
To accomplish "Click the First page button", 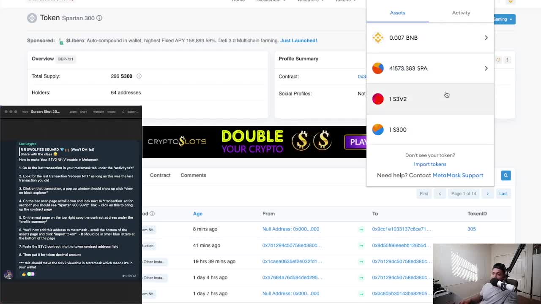I will (x=424, y=194).
